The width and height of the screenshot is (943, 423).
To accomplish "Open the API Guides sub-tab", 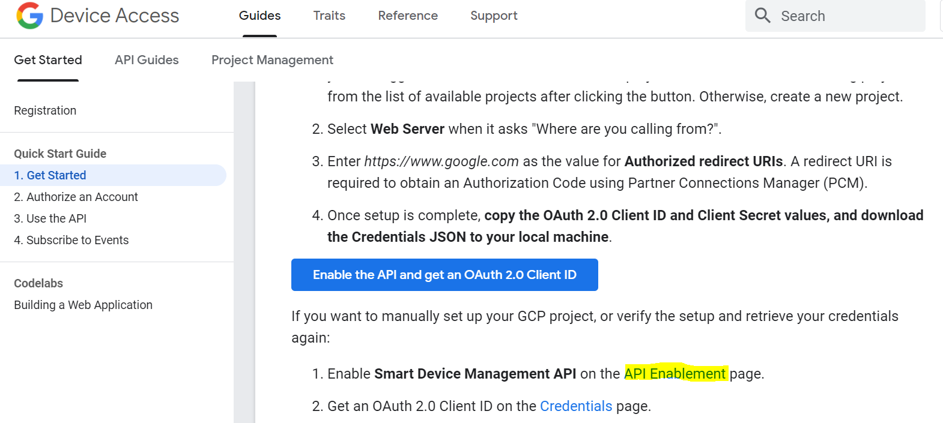I will point(147,60).
